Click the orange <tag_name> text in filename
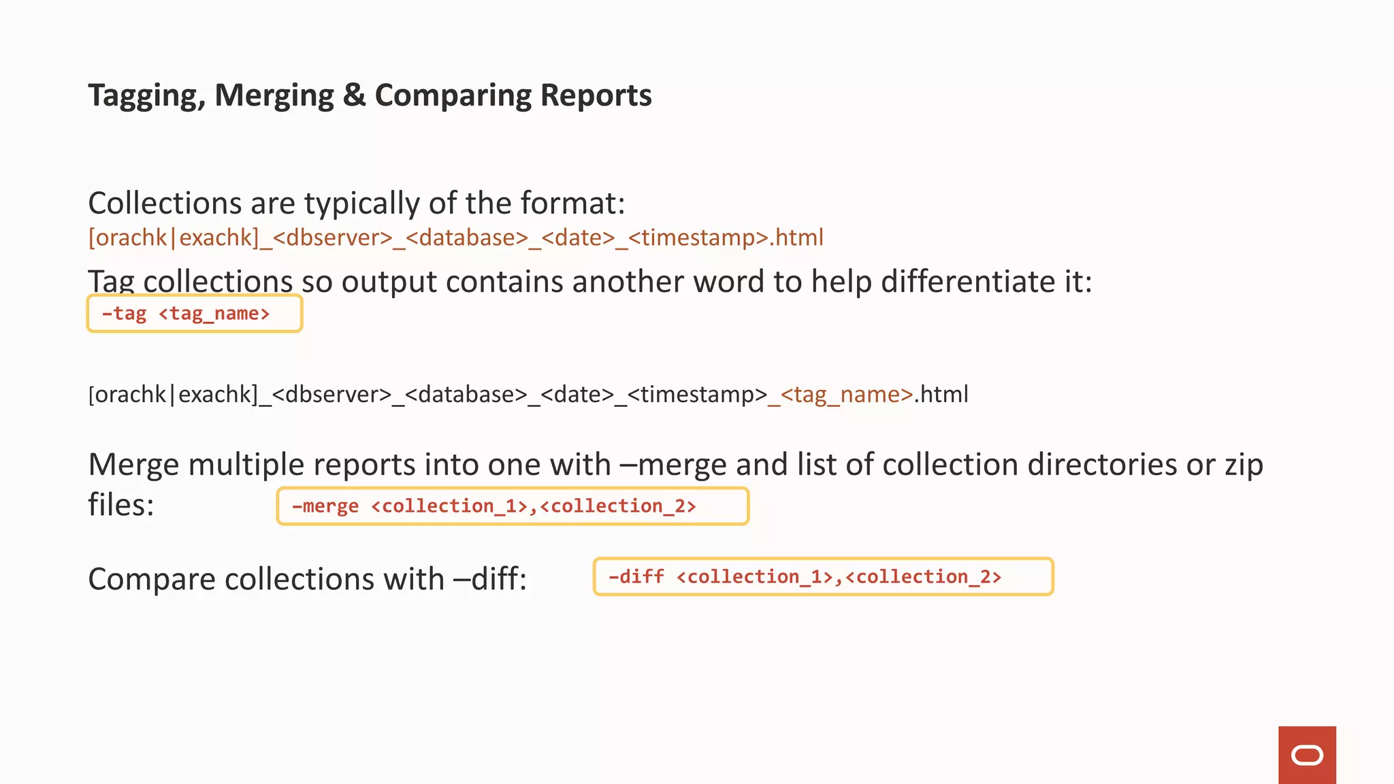1394x784 pixels. point(846,395)
